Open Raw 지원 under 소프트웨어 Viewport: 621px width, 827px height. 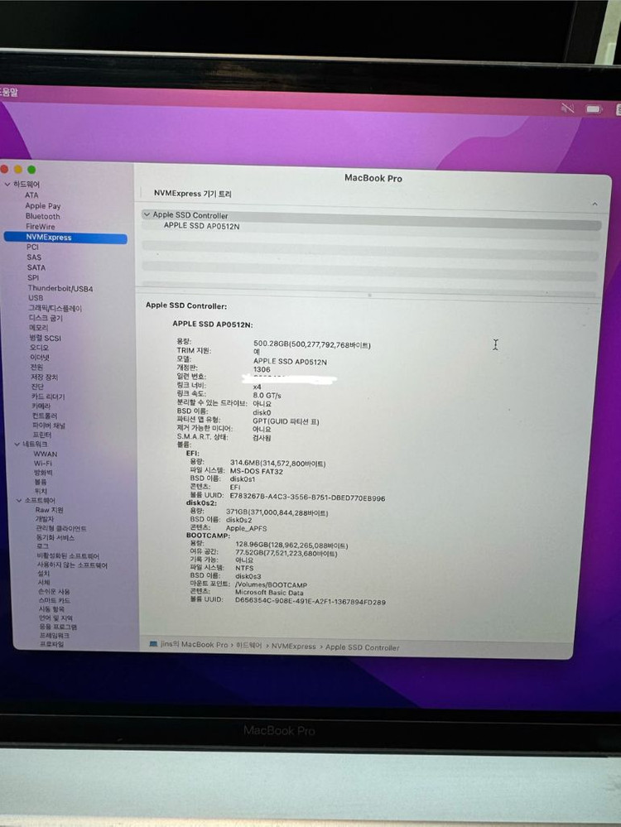(x=49, y=510)
